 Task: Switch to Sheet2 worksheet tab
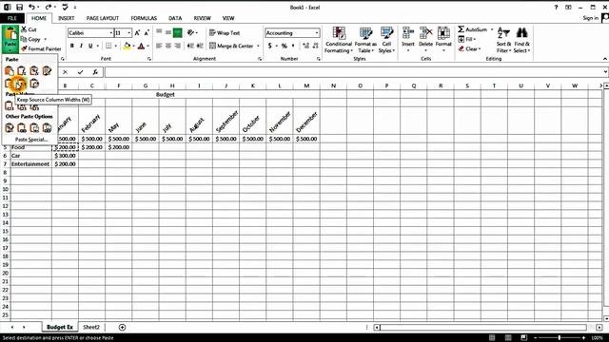tap(91, 327)
